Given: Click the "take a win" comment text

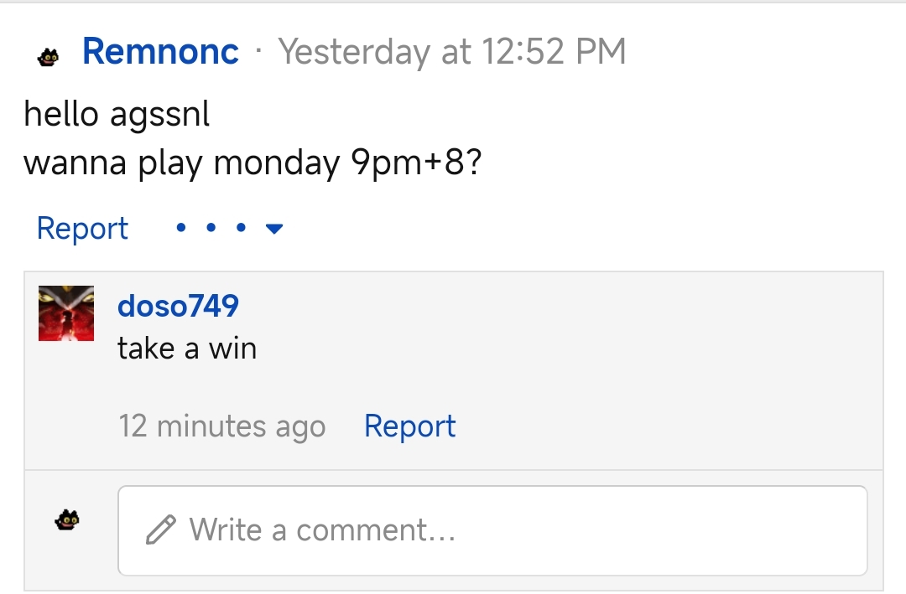Looking at the screenshot, I should (x=187, y=349).
